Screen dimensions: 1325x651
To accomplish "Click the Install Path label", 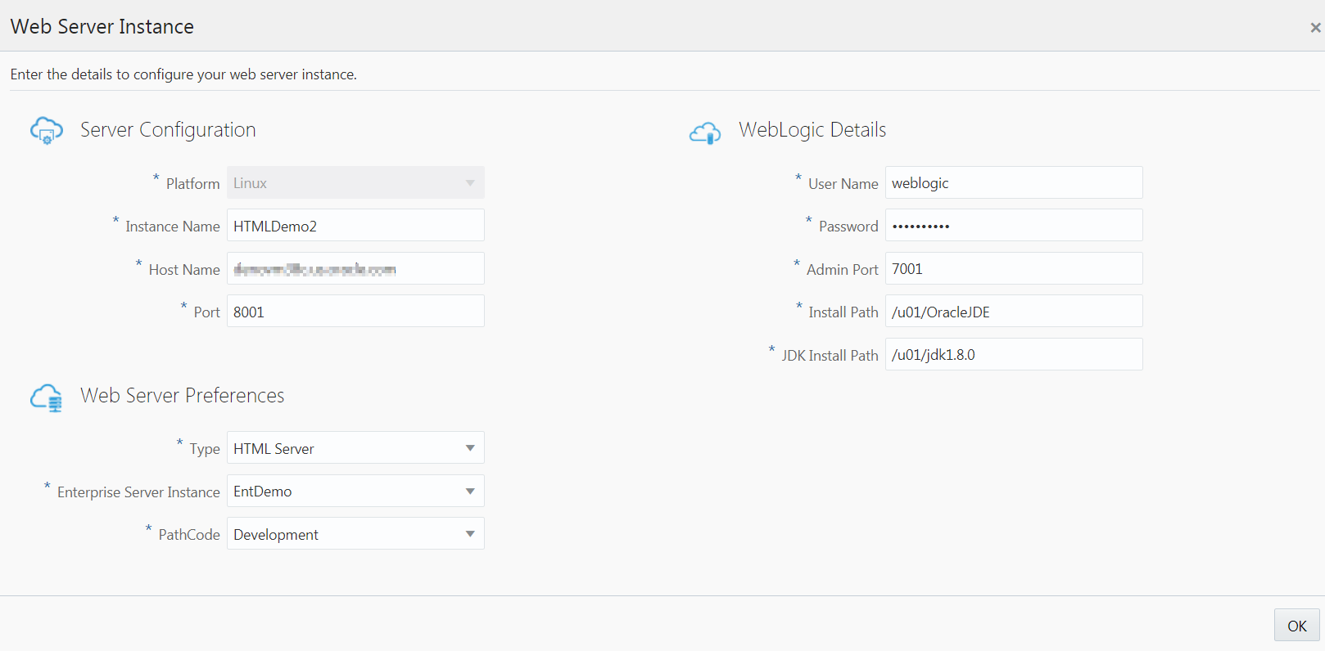I will (843, 312).
